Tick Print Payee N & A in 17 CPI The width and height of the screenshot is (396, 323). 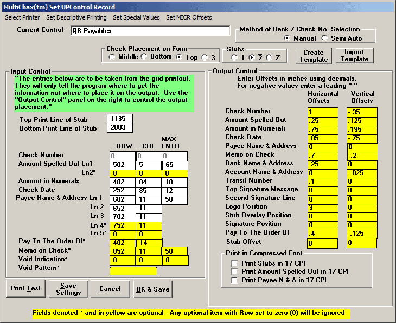click(235, 280)
